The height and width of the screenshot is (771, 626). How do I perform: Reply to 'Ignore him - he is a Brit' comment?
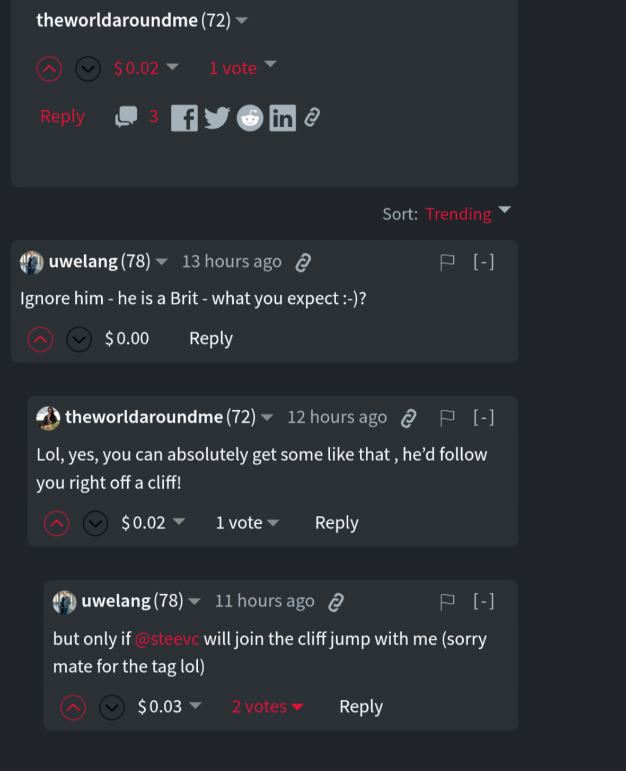click(x=211, y=338)
